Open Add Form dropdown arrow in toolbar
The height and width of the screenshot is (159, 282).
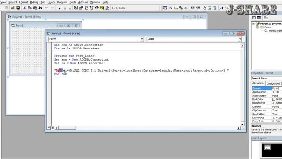(x=2, y=8)
